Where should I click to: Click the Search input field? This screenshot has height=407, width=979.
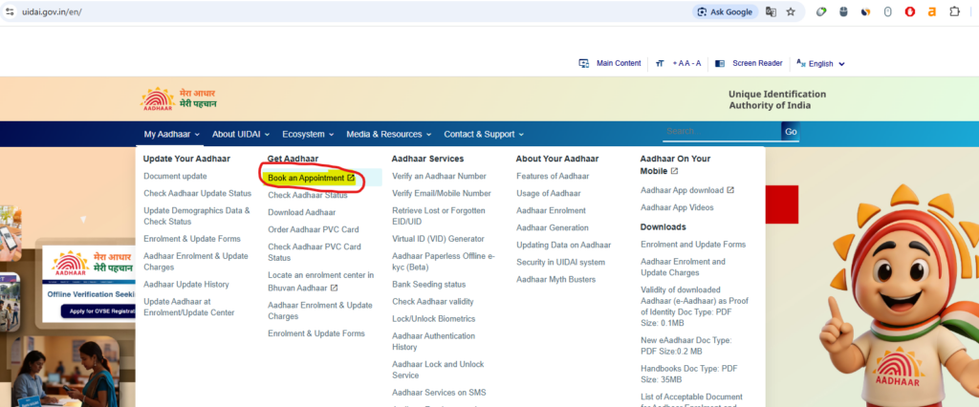pyautogui.click(x=721, y=132)
